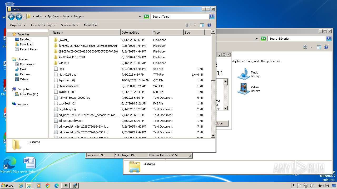Screen dimensions: 337x189
Task: Sort by Date modified column header
Action: coord(136,33)
